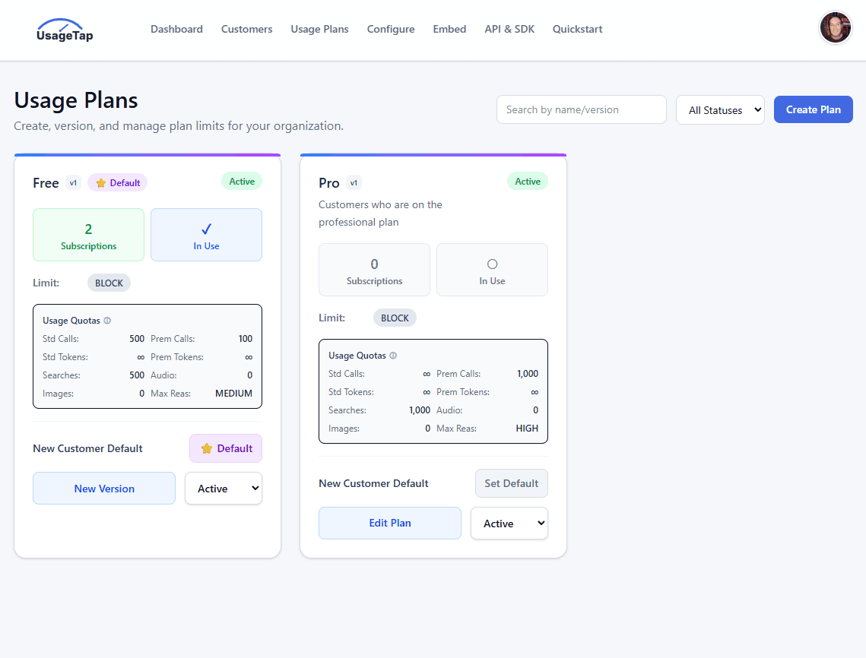Open Edit Plan for the Pro plan
Screen dimensions: 866x658
click(389, 523)
